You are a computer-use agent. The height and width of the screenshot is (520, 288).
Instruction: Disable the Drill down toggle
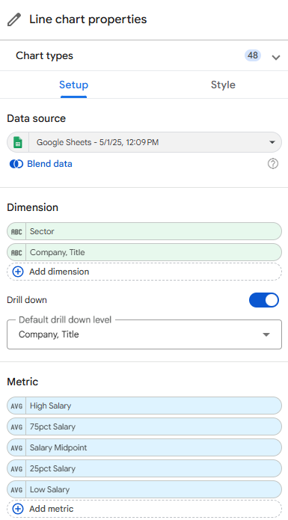[x=264, y=300]
